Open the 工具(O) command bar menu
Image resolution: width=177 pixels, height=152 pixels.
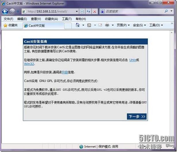[x=156, y=25]
